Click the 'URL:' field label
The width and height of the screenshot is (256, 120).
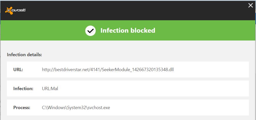click(18, 70)
